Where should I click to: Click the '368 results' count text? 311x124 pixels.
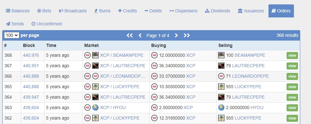coord(287,35)
